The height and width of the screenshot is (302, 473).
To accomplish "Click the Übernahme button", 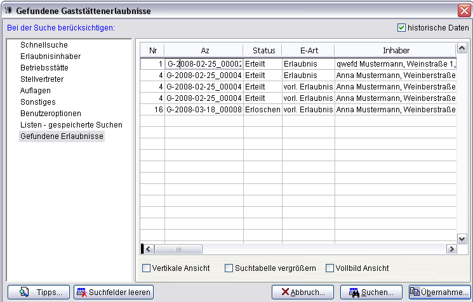I will click(x=439, y=292).
